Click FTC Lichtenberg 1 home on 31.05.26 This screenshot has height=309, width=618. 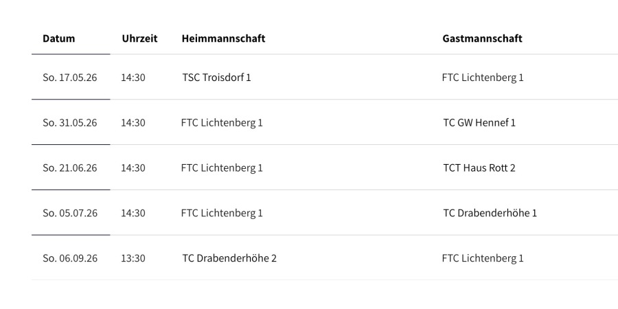pos(222,123)
